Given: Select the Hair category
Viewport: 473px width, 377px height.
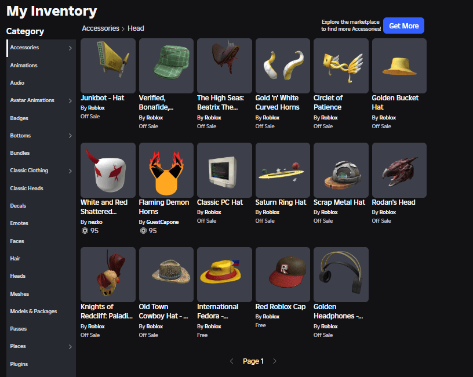Looking at the screenshot, I should [41, 259].
